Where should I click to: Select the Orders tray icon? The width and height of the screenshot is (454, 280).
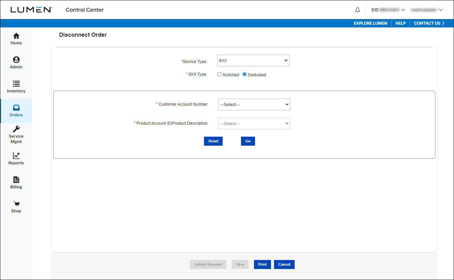(x=16, y=108)
